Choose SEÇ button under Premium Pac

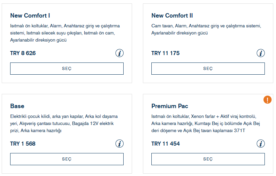point(208,159)
